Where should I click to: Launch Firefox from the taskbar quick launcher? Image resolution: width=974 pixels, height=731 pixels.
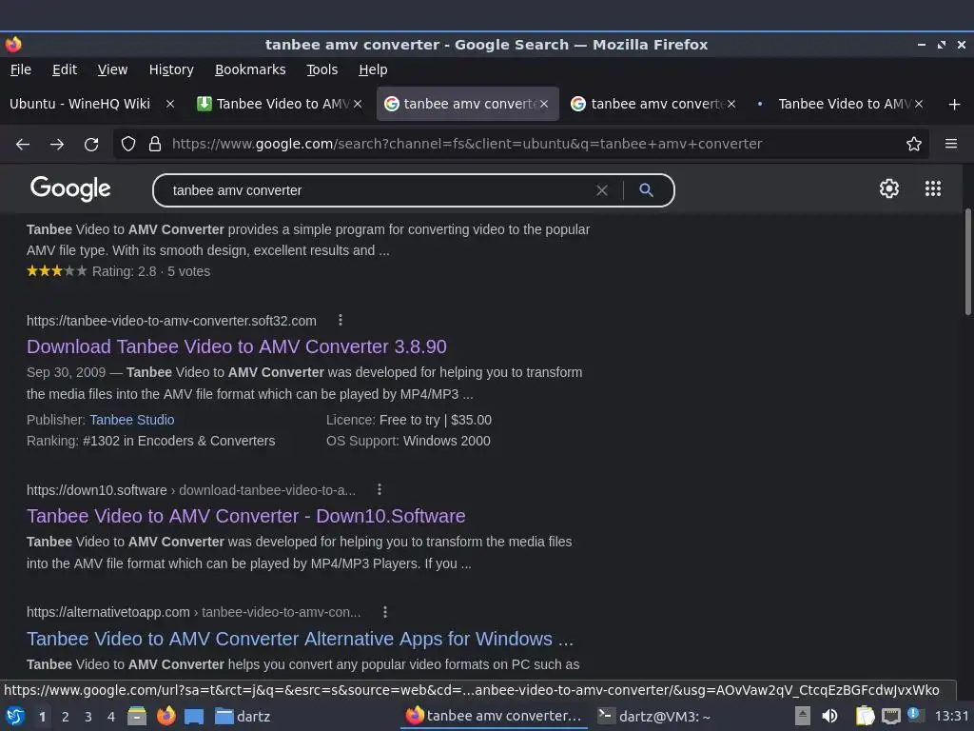[166, 716]
